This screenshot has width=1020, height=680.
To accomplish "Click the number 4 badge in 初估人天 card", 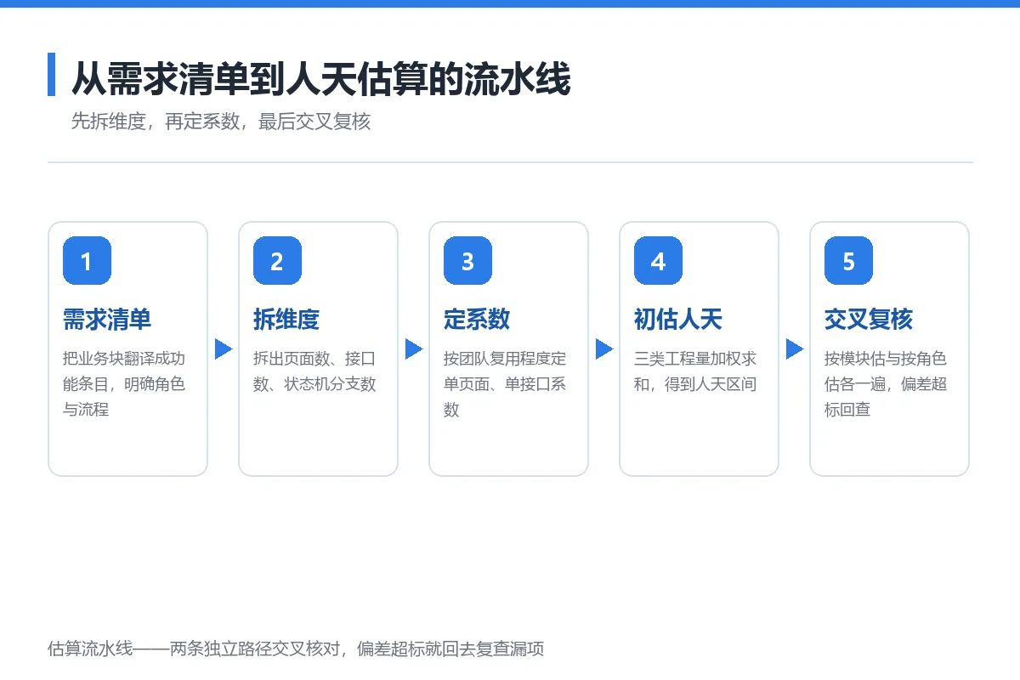I will tap(658, 260).
